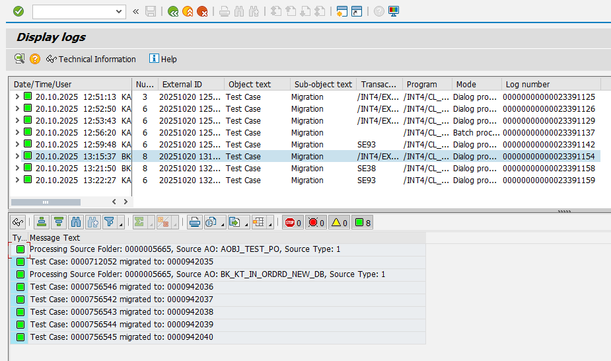Toggle the yellow warning messages filter

339,223
